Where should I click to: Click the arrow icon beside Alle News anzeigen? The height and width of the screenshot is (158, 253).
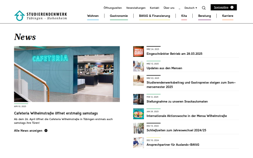[x=46, y=131]
